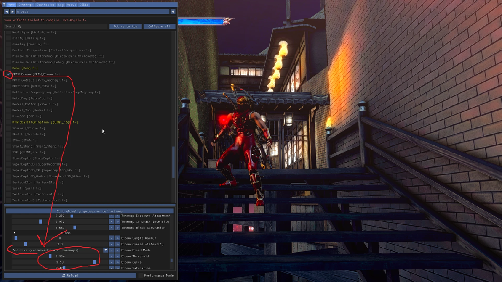This screenshot has height=282, width=502.
Task: Enable the RTGlobalIllumination effect checkbox
Action: pyautogui.click(x=9, y=122)
